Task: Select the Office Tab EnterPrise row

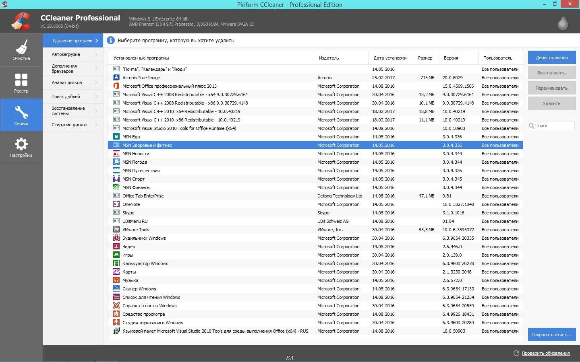Action: (x=315, y=196)
